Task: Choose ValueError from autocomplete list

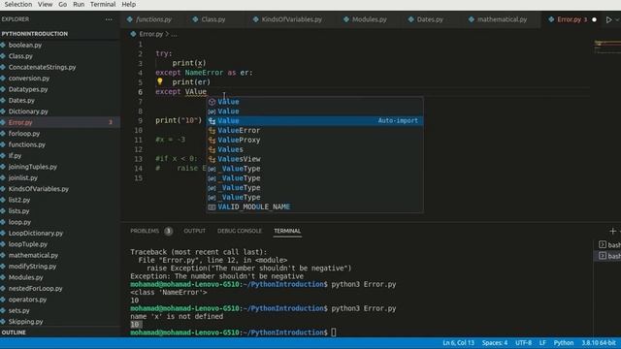Action: click(x=314, y=130)
